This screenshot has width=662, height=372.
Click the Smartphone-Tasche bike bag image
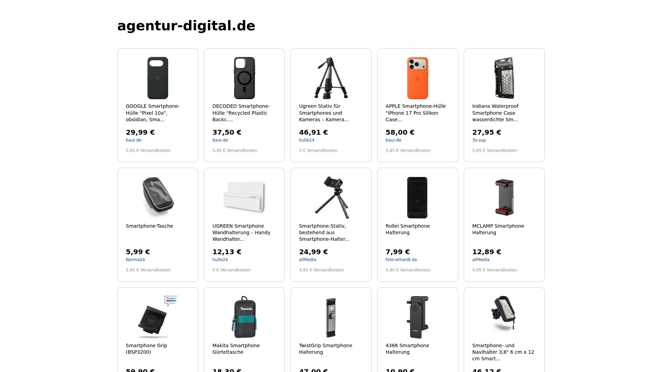[158, 198]
